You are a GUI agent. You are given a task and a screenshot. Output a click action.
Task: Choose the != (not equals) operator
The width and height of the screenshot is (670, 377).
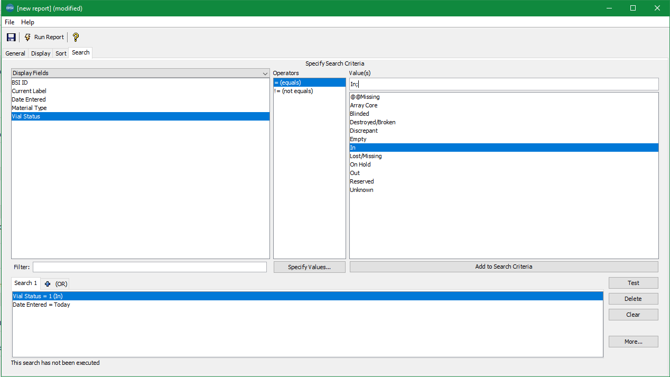click(309, 91)
